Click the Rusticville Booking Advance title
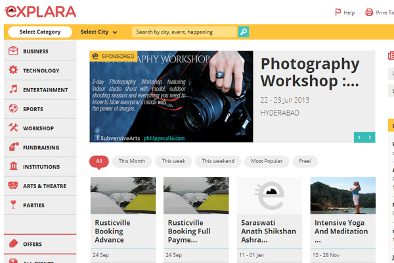 112,231
